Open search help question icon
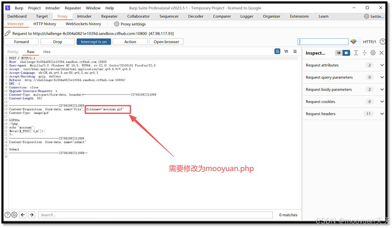 click(x=7, y=215)
